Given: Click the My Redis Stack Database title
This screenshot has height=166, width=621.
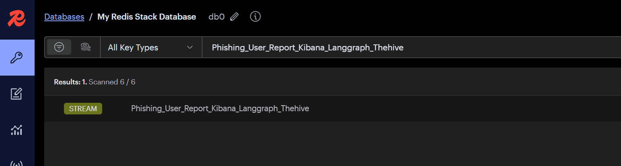Looking at the screenshot, I should tap(147, 17).
